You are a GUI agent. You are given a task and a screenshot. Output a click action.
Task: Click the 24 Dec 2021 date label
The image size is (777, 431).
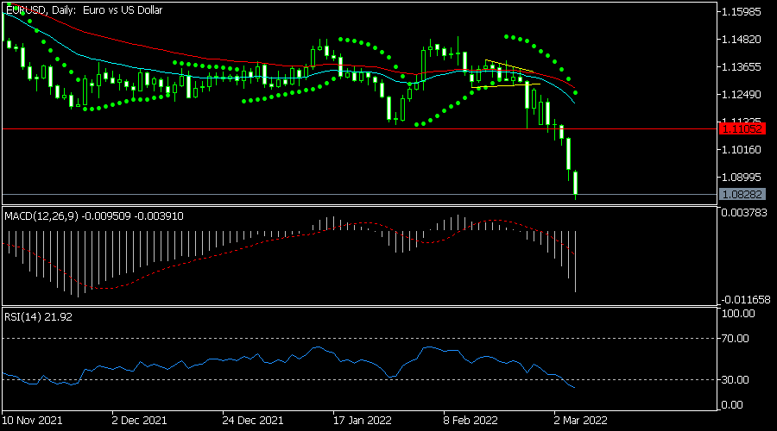click(253, 421)
